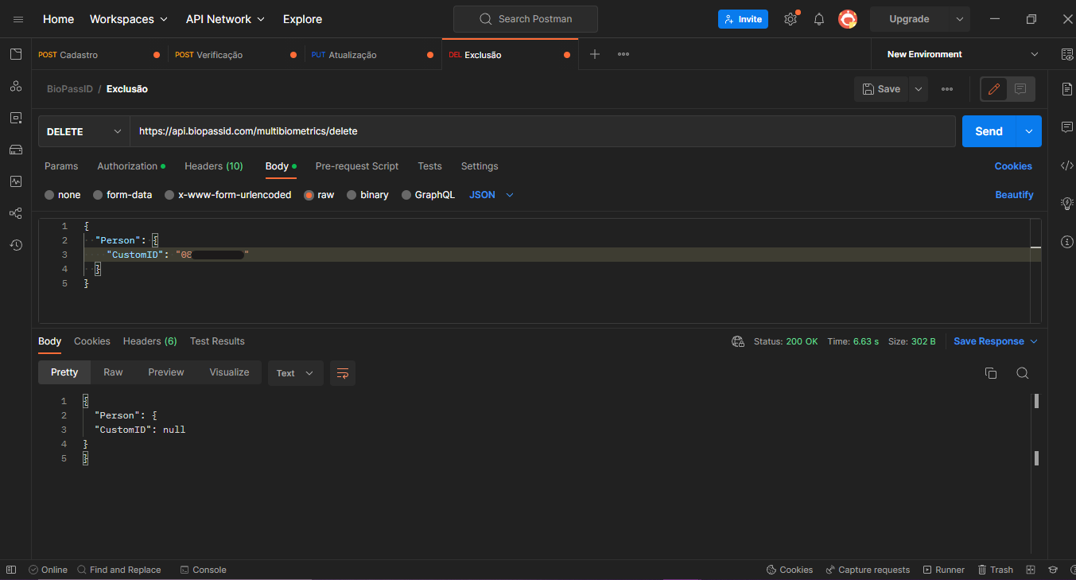Toggle response line wrap icon
The image size is (1076, 580).
pyautogui.click(x=343, y=373)
